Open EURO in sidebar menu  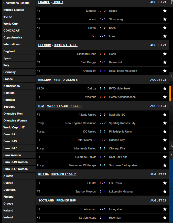[19, 17]
